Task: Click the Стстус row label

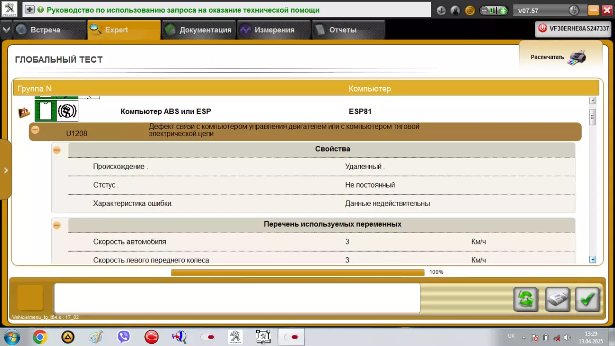Action: coord(106,185)
